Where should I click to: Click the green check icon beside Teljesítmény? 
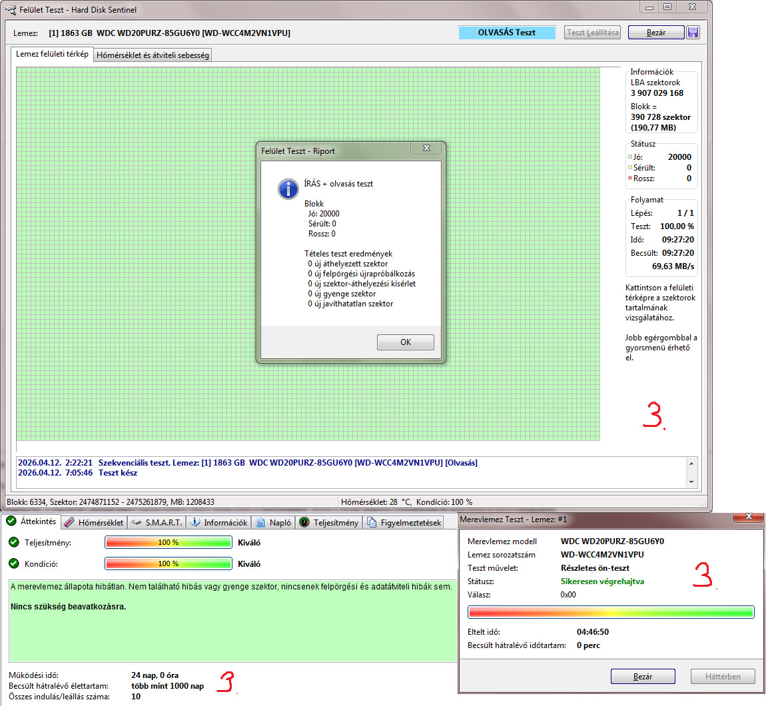14,542
